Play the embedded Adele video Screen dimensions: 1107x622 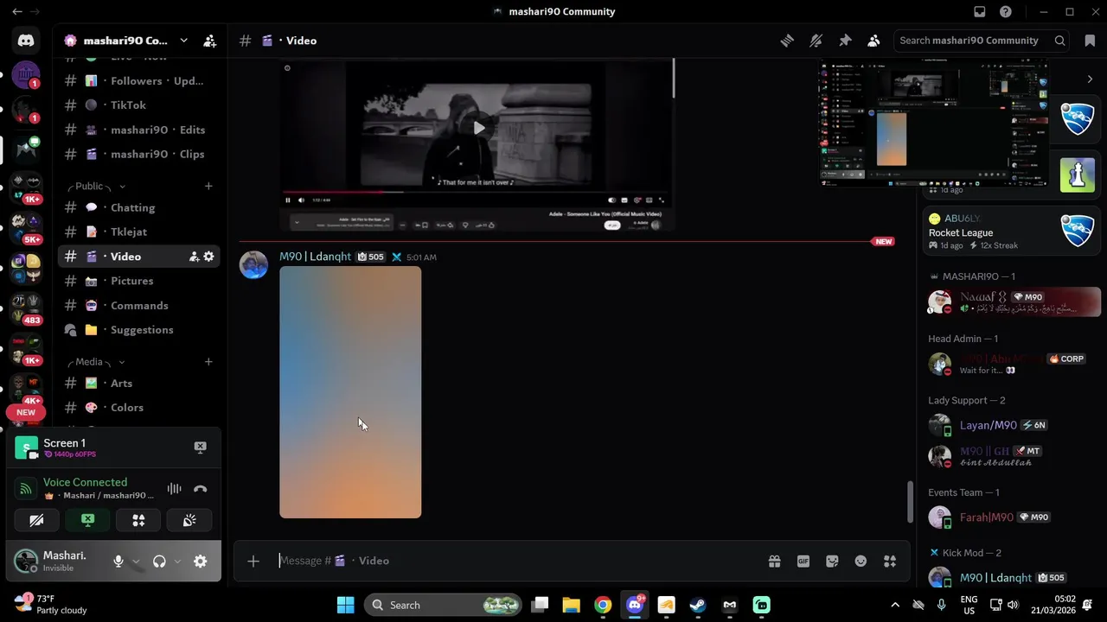point(478,128)
